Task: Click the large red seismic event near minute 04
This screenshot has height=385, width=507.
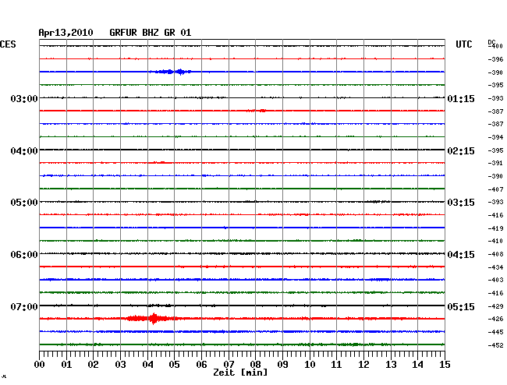Action: tap(151, 319)
